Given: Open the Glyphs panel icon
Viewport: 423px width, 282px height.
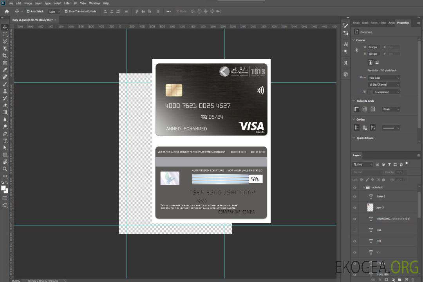Looking at the screenshot, I should pyautogui.click(x=346, y=63).
